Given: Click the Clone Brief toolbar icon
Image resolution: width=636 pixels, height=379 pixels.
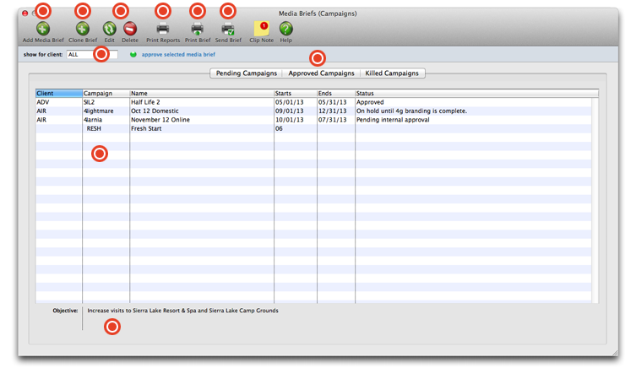Looking at the screenshot, I should (82, 28).
